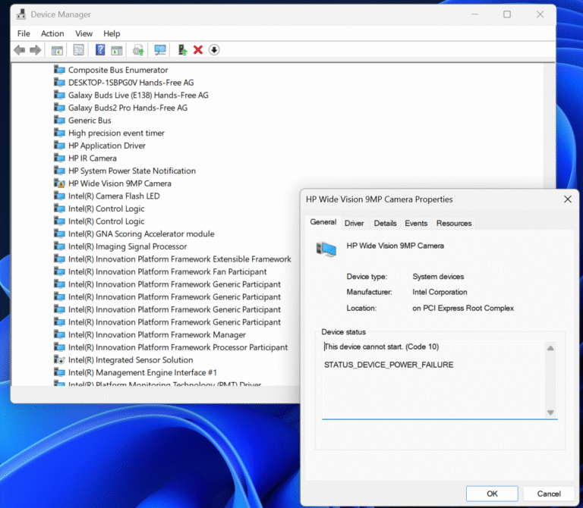Viewport: 583px width, 508px height.
Task: Select Intel(R) Integrated Sensor Solution
Action: coord(131,360)
